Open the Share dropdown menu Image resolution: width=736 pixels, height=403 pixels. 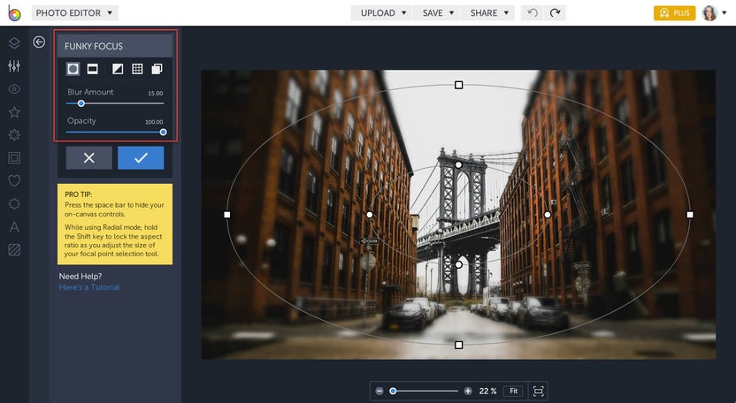pyautogui.click(x=488, y=13)
